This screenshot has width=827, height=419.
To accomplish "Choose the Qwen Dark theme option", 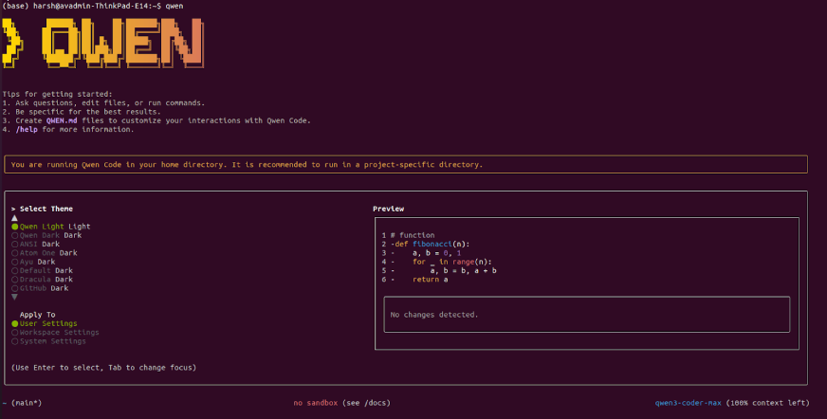I will (x=46, y=236).
